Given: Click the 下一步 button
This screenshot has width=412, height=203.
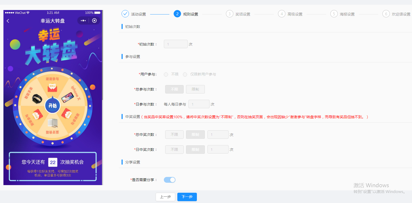Looking at the screenshot, I should click(x=187, y=197).
